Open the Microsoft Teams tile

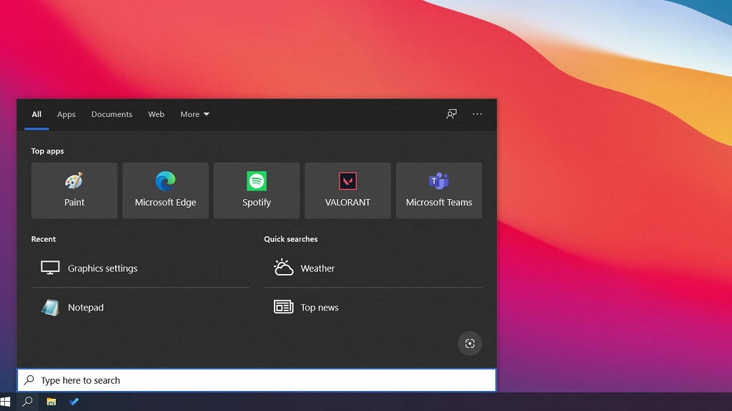pyautogui.click(x=439, y=190)
